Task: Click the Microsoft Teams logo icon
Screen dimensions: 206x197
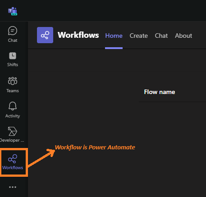Action: (x=13, y=11)
